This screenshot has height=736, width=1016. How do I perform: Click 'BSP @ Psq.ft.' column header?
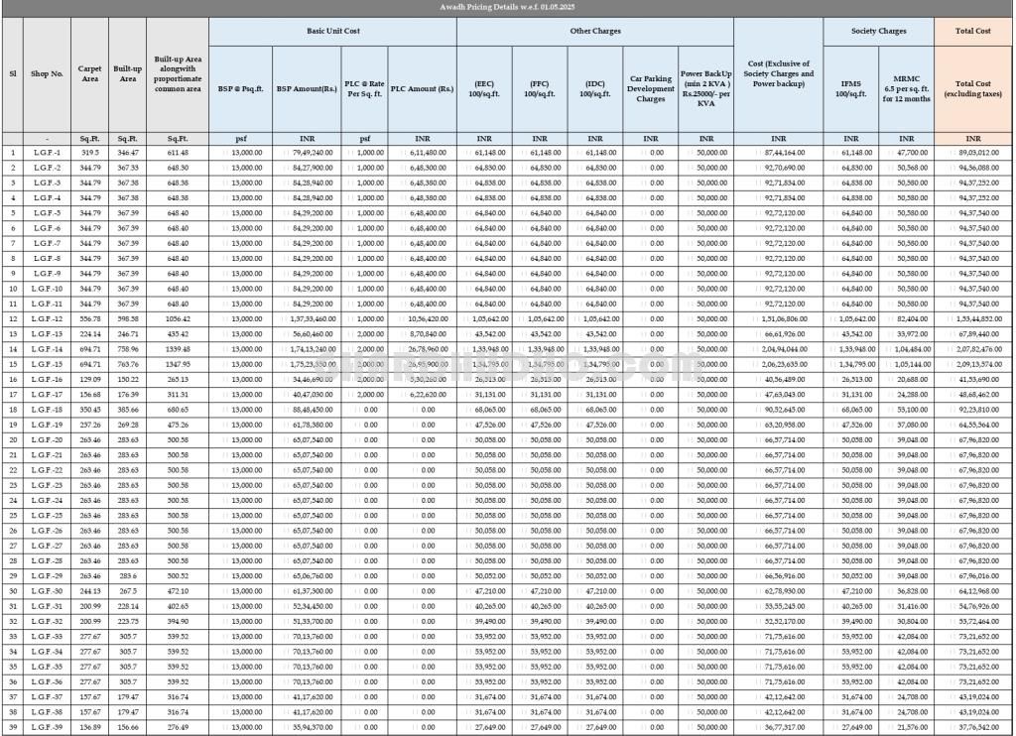click(240, 88)
